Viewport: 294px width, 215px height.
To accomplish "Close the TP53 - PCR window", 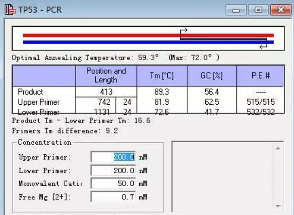I will pyautogui.click(x=281, y=10).
